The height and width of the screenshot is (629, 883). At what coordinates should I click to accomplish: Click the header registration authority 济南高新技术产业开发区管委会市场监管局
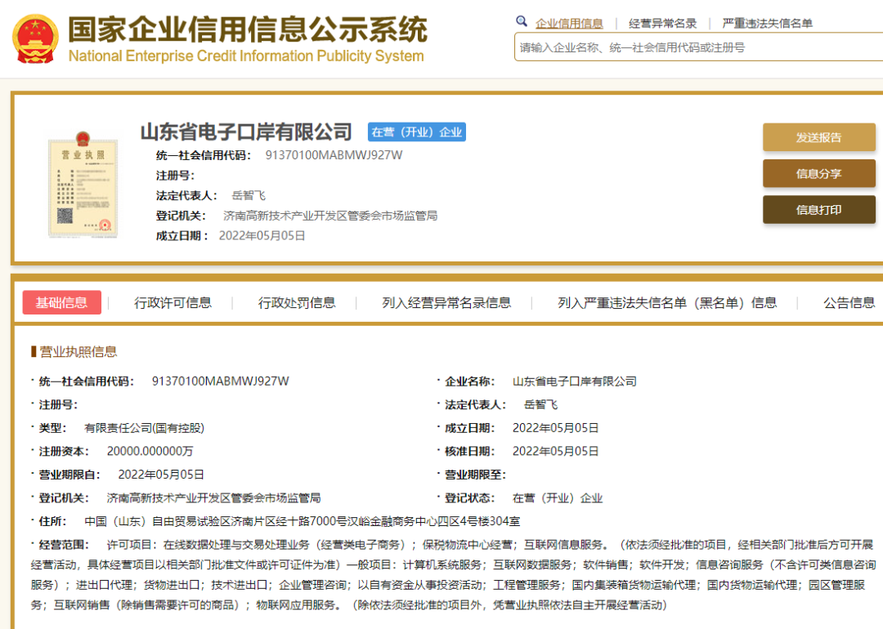point(330,216)
